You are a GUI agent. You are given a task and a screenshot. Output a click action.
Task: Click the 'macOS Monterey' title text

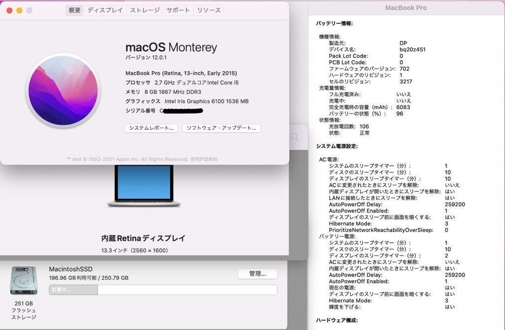(171, 47)
